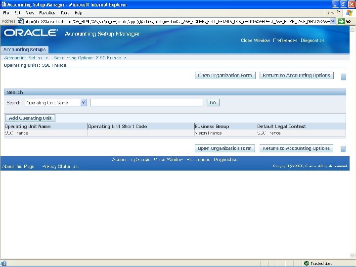This screenshot has height=267, width=356.
Task: Click the page icon in the address bar
Action: [x=21, y=21]
